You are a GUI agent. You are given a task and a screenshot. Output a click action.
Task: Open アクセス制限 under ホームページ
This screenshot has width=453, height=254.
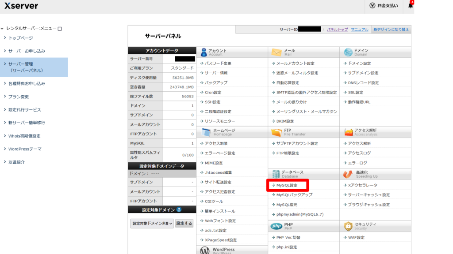pos(216,143)
